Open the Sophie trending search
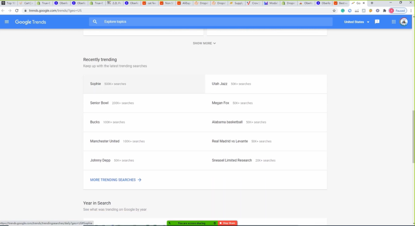Viewport: 415px width, 226px height. click(x=144, y=84)
